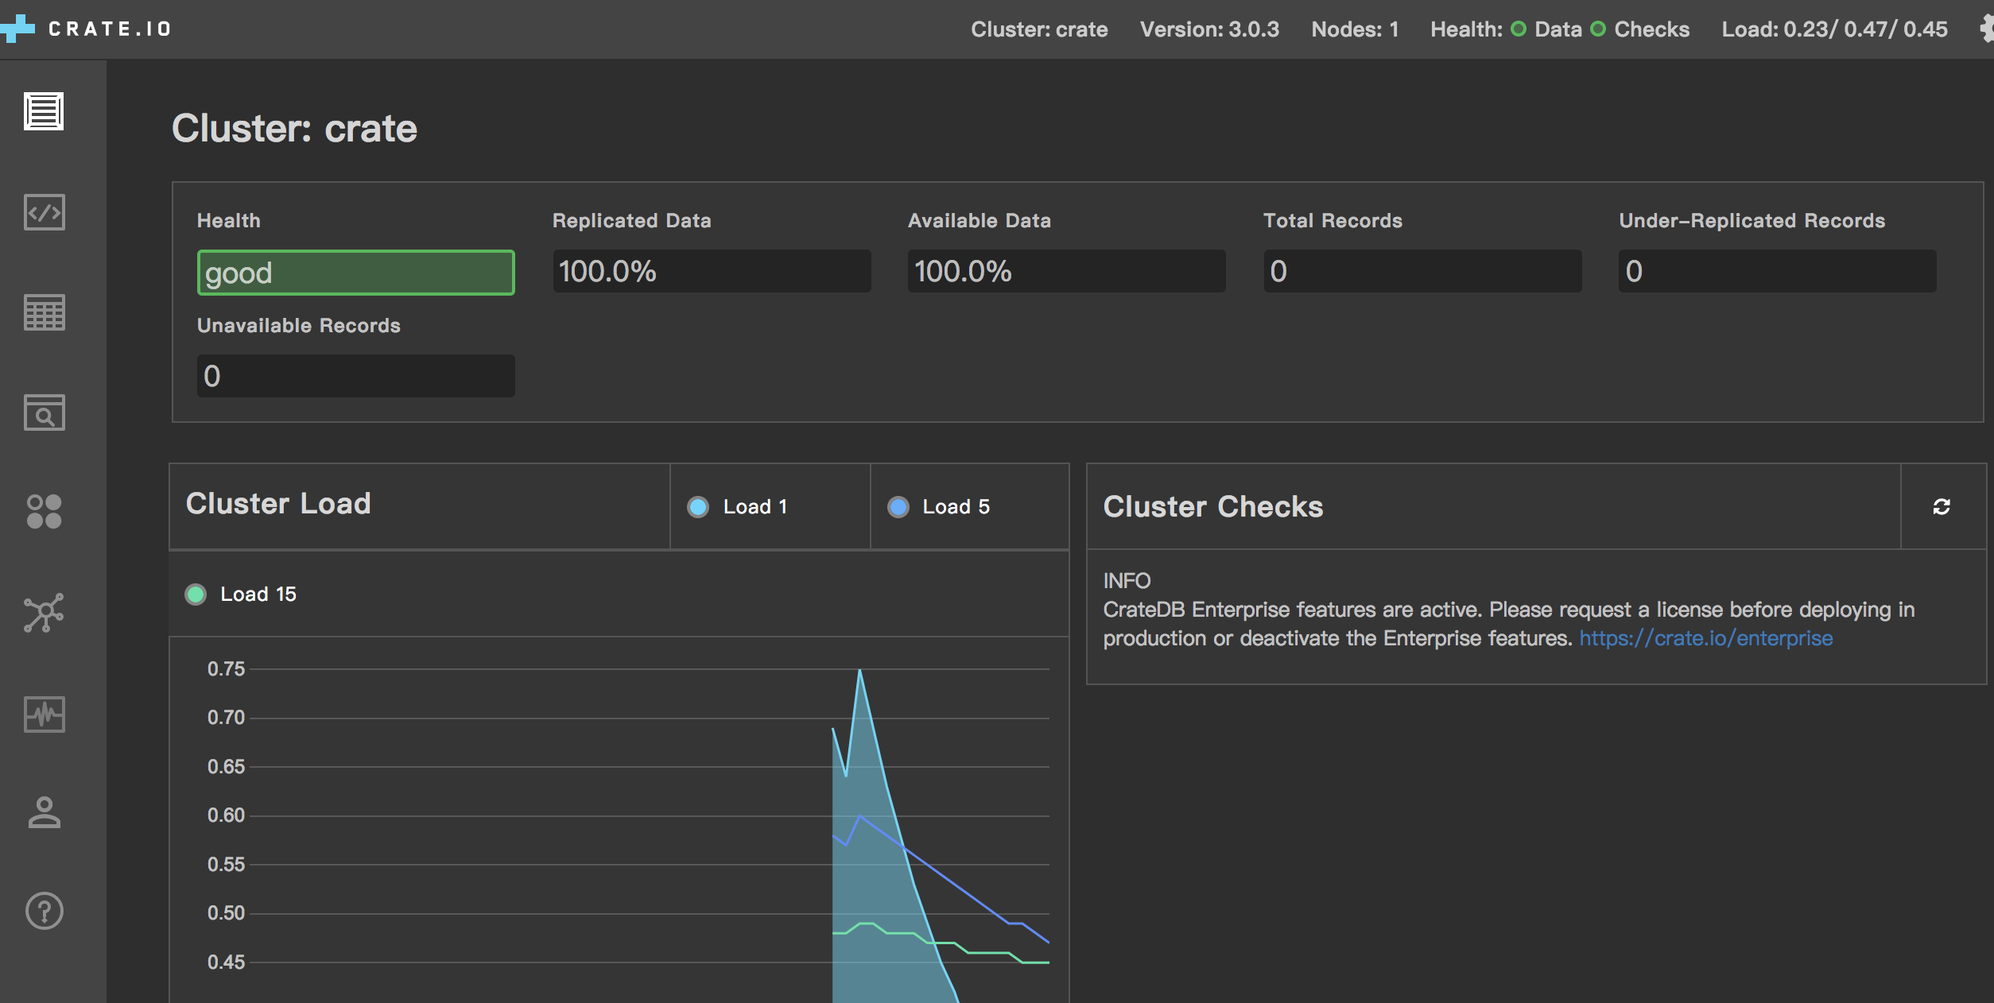Click the Unavailable Records value field
The height and width of the screenshot is (1003, 1994).
pos(355,376)
